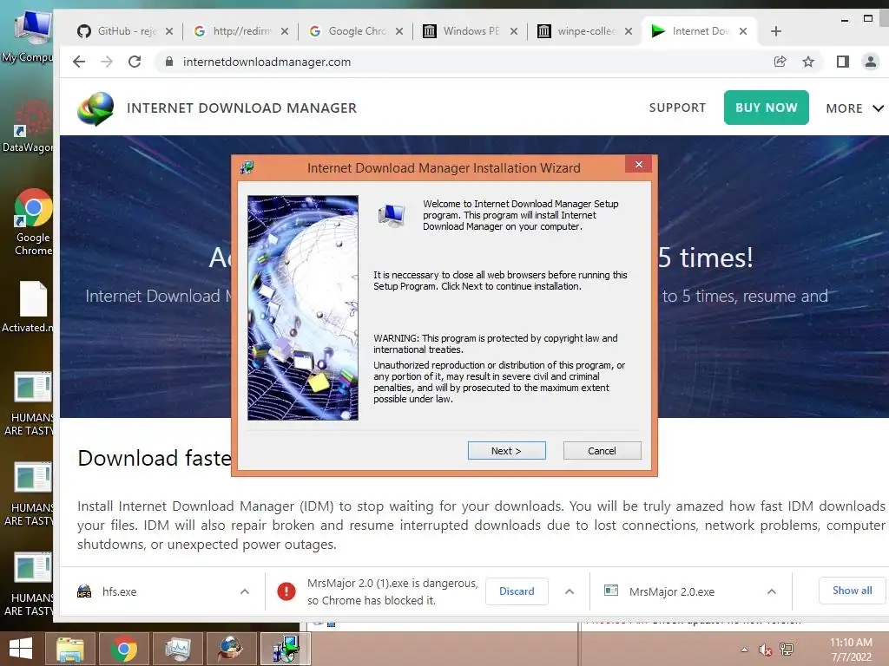Discard the blocked MrsMajor 2.0 (1).exe download
The height and width of the screenshot is (666, 889).
coord(517,591)
